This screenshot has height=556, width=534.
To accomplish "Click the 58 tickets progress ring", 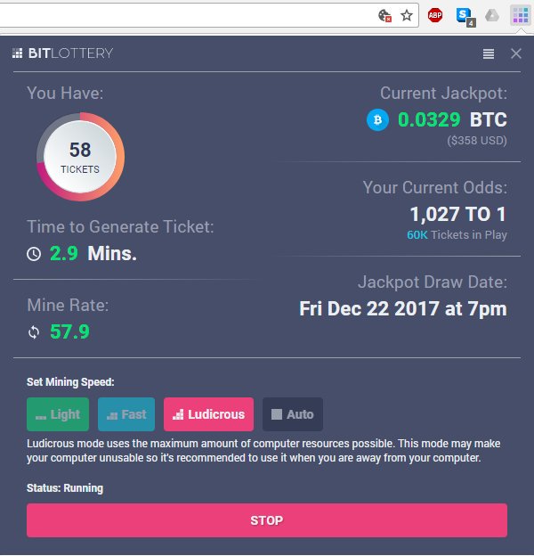I will 80,157.
